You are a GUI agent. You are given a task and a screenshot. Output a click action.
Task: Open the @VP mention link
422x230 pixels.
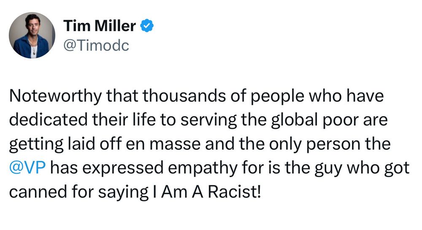tap(27, 168)
